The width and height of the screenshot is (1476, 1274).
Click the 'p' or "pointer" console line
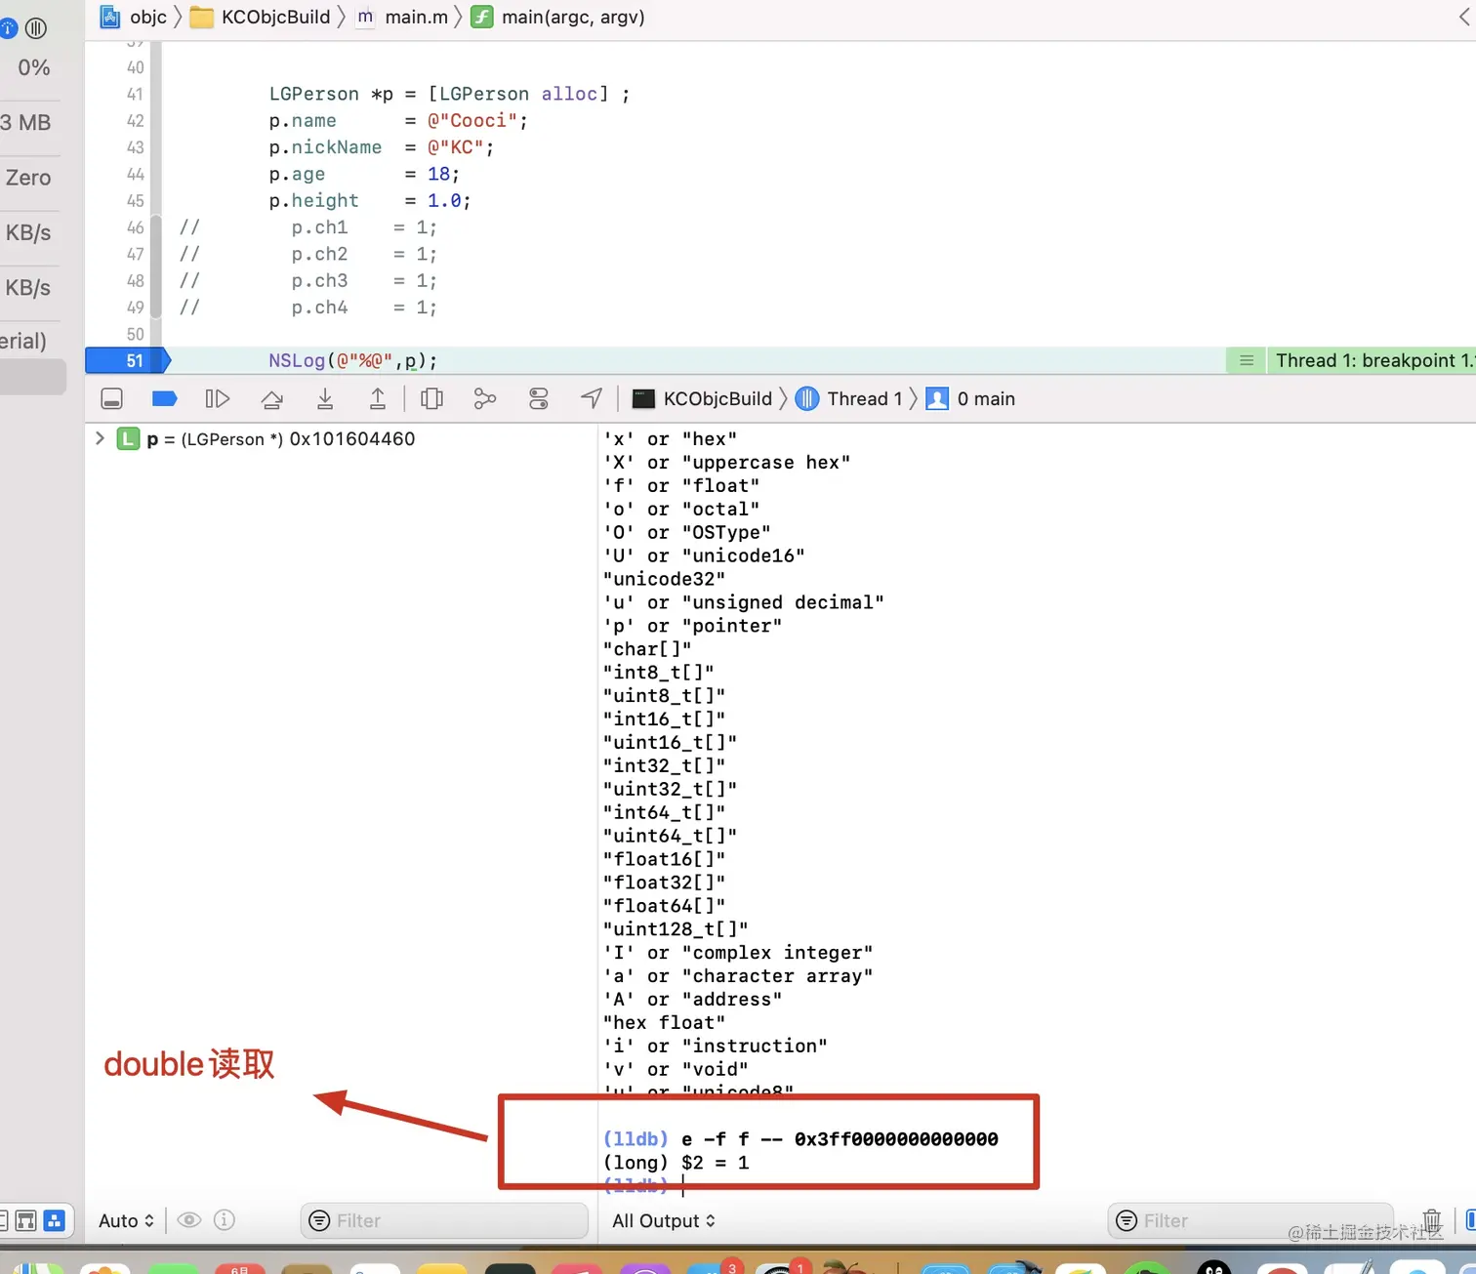tap(693, 626)
